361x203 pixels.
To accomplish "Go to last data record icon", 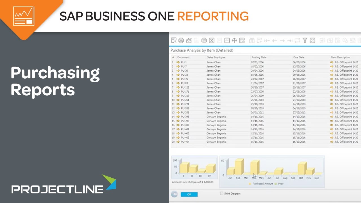I will (290, 41).
